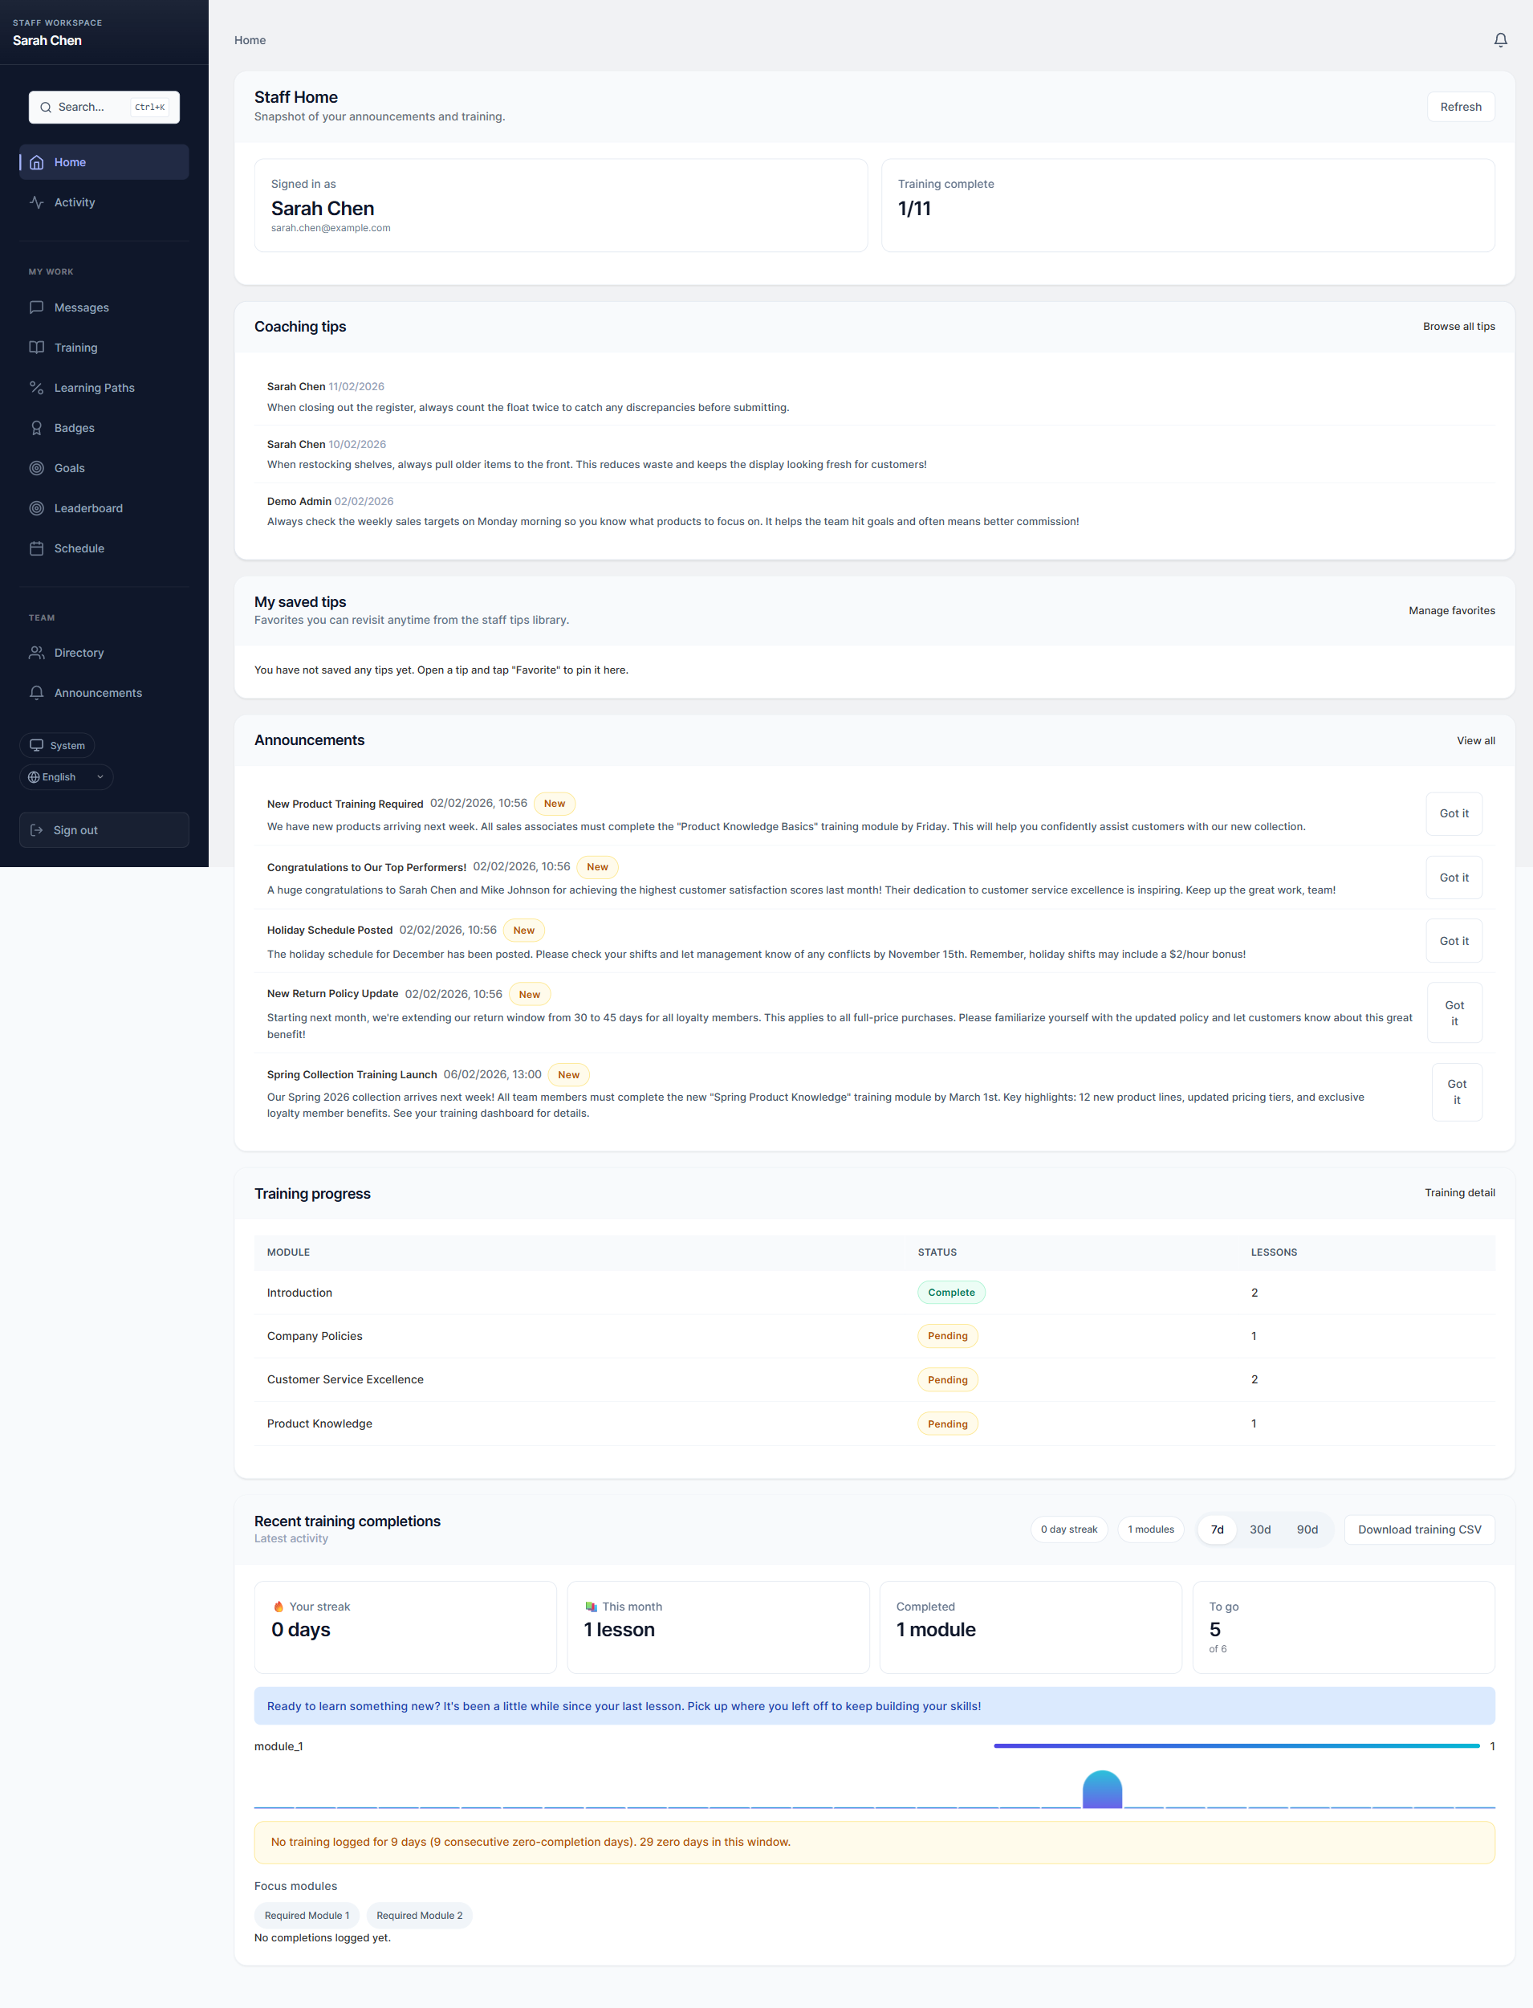Open the English language dropdown
The image size is (1533, 2008).
point(65,776)
